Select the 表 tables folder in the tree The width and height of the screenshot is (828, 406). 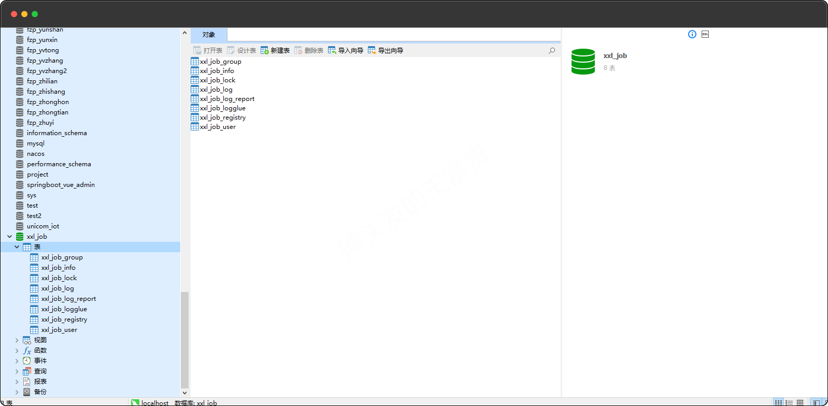90,247
